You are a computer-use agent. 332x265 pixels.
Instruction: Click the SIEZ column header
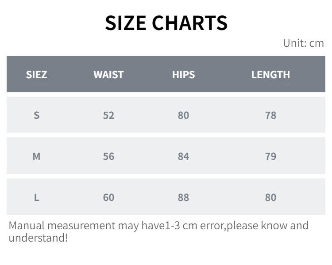[36, 75]
